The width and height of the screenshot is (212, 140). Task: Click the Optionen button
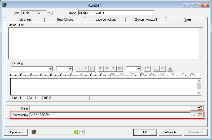(x=16, y=132)
